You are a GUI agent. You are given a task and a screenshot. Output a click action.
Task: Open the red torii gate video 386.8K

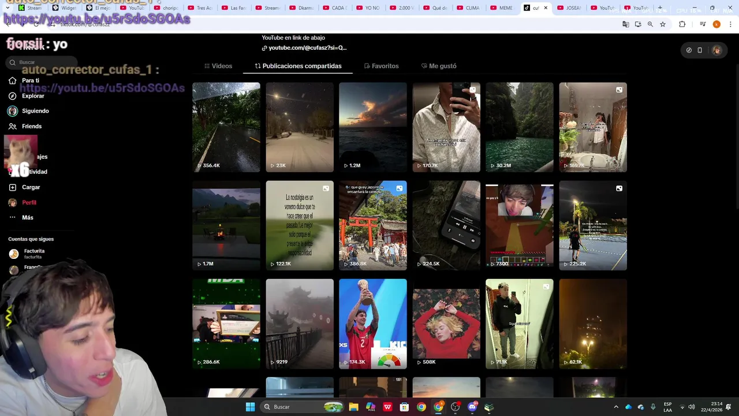pos(373,225)
